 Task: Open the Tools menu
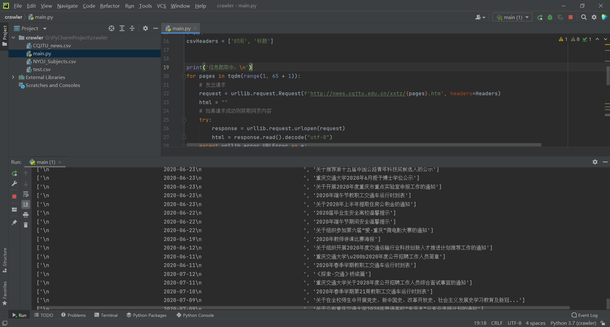(145, 6)
